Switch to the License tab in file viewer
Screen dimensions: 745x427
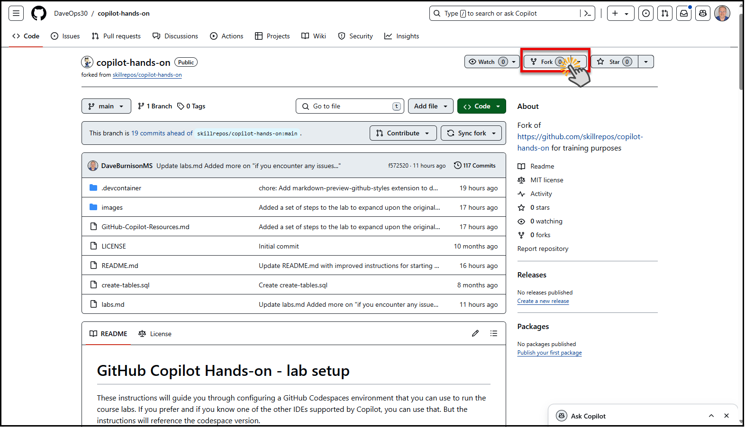click(155, 334)
